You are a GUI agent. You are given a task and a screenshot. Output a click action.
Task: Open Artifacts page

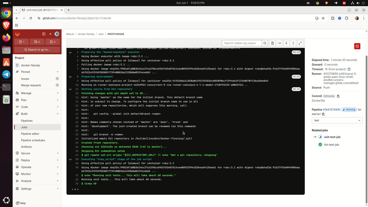tap(37, 147)
